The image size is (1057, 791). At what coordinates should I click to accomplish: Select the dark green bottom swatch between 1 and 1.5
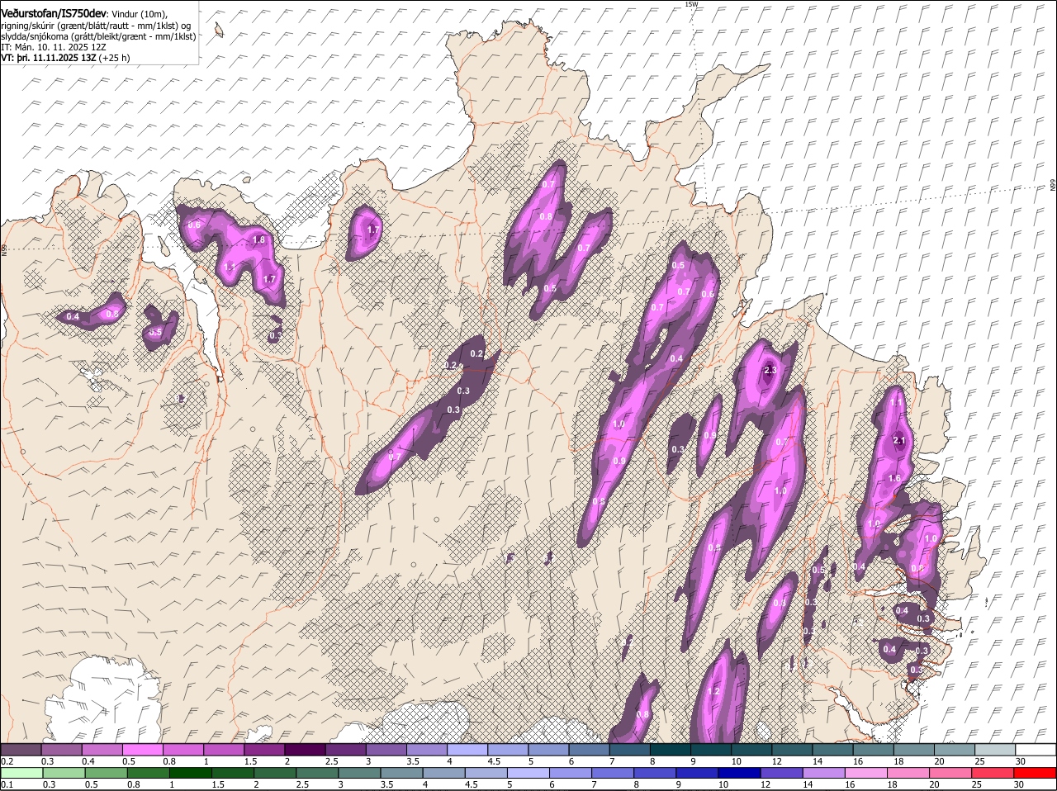tap(191, 773)
